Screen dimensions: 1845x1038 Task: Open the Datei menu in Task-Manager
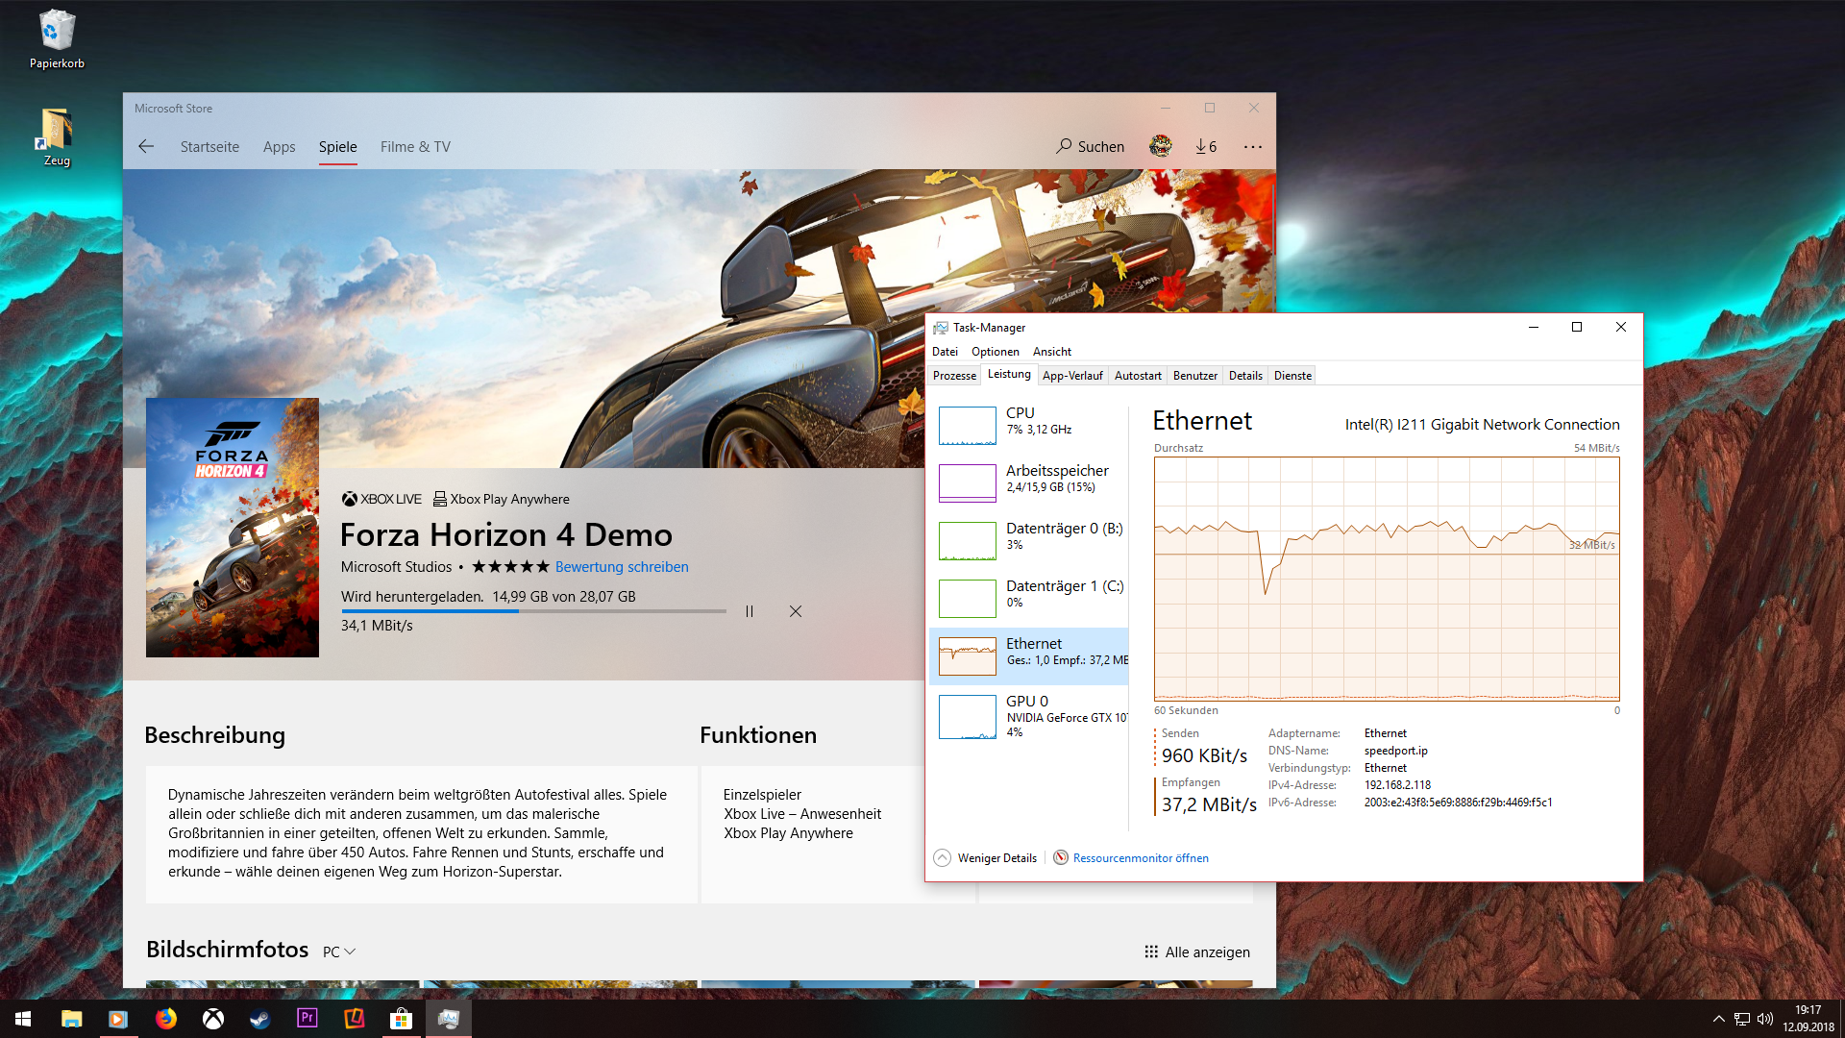(945, 352)
